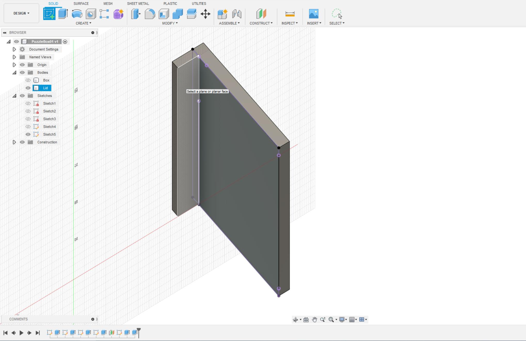
Task: Expand the Document Settings node
Action: (x=14, y=49)
